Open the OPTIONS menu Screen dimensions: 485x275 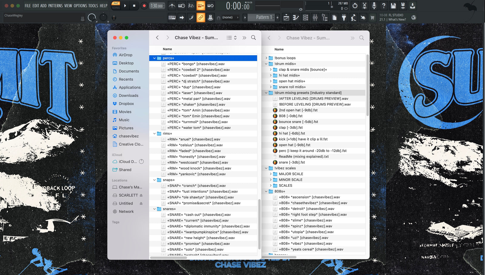(80, 6)
